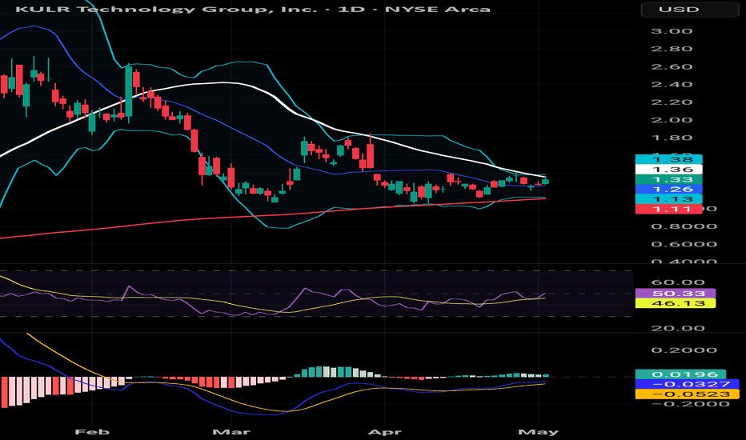
Task: Click the 0.8000 price scale tick
Action: coord(684,226)
